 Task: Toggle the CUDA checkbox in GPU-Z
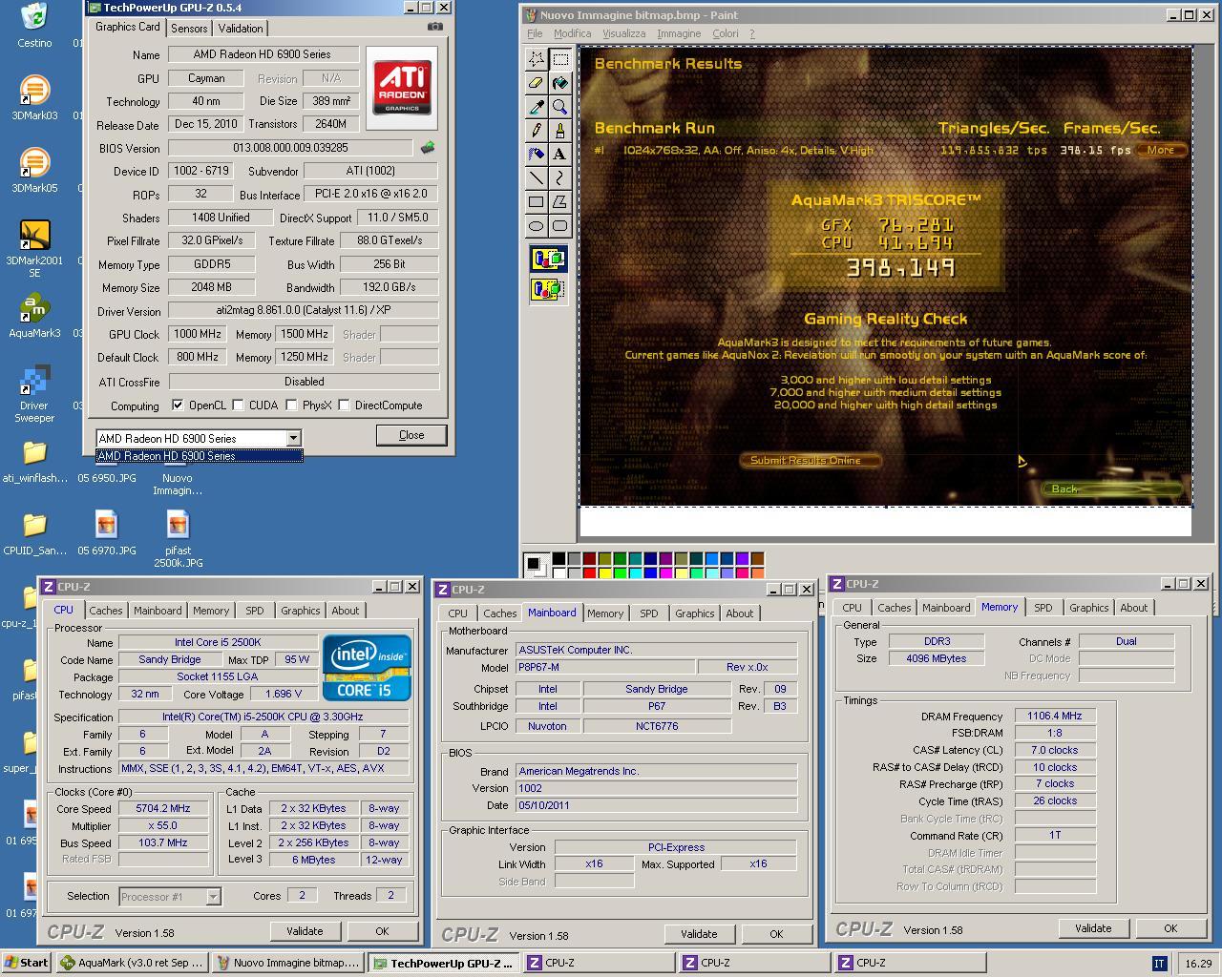[x=238, y=405]
